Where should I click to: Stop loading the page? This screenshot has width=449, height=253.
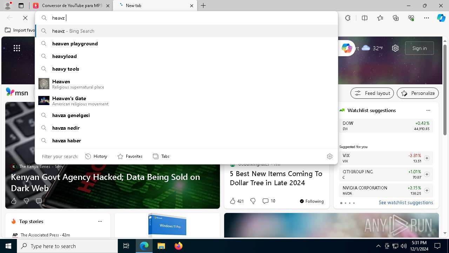[25, 18]
